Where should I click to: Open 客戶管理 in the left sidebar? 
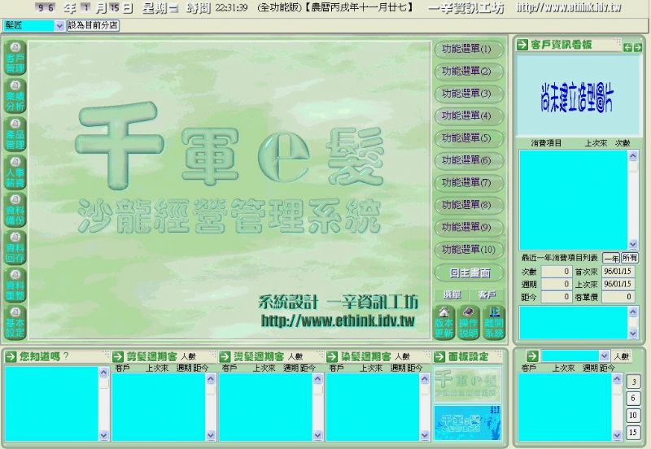point(15,58)
